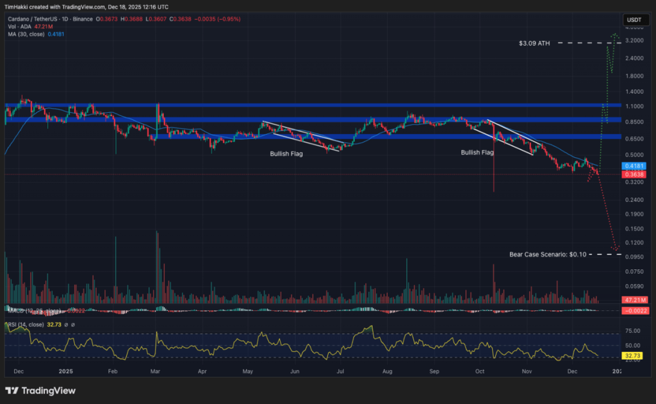Image resolution: width=656 pixels, height=404 pixels.
Task: Click the RSI (14, close) legend label
Action: coord(26,325)
